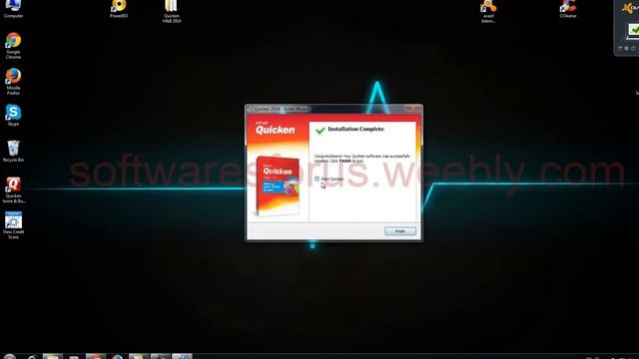This screenshot has height=359, width=639.
Task: Click the Installation Complete heading
Action: coord(355,129)
